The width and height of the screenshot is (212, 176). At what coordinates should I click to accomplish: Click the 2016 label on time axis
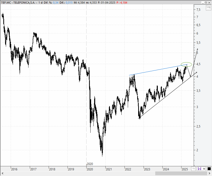[x=14, y=169]
